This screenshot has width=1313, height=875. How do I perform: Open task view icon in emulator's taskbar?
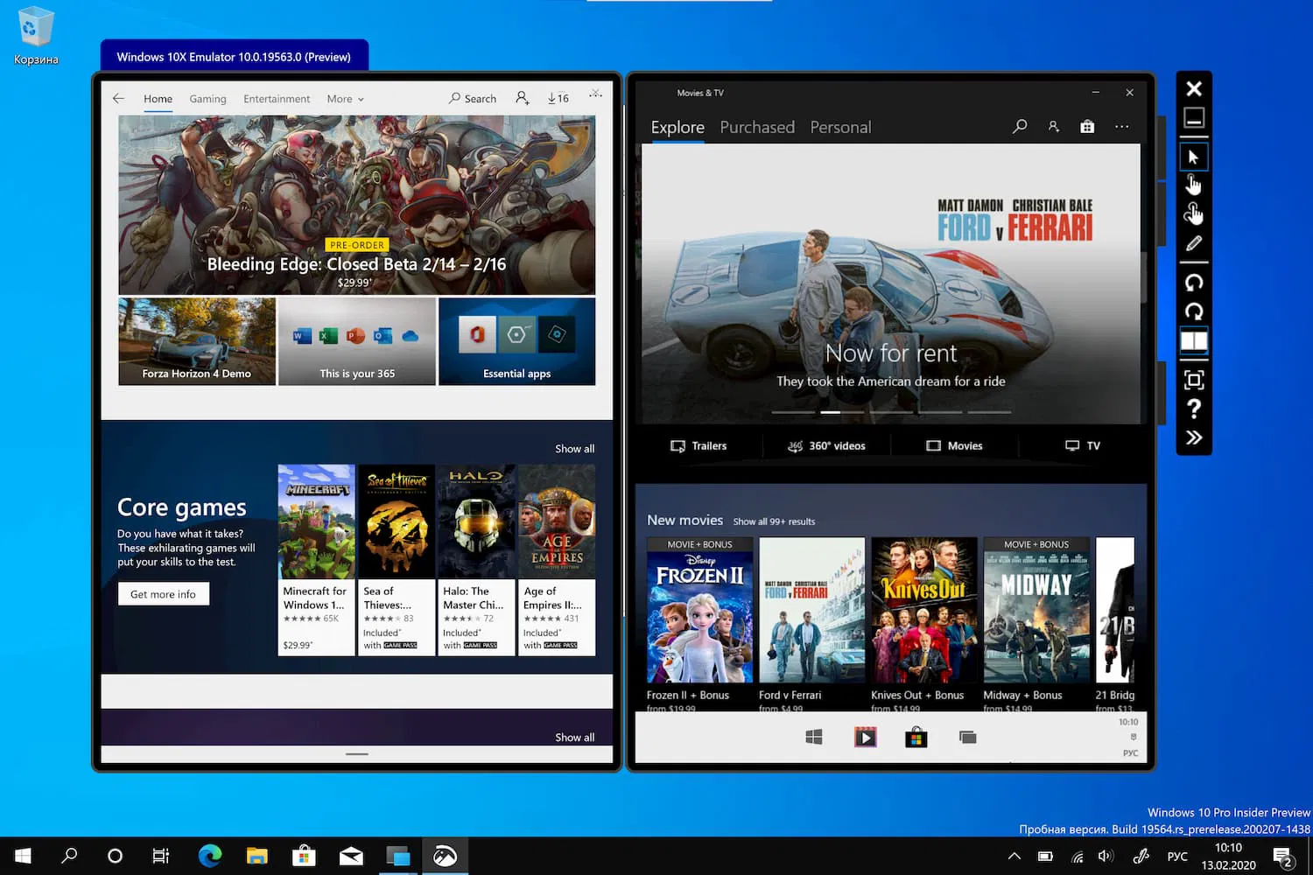point(967,738)
